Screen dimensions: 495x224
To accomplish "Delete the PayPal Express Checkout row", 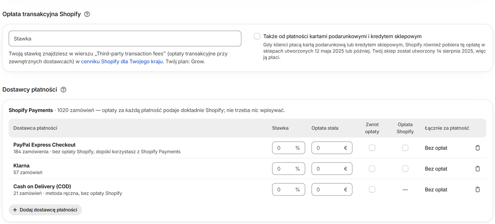I will coord(478,148).
